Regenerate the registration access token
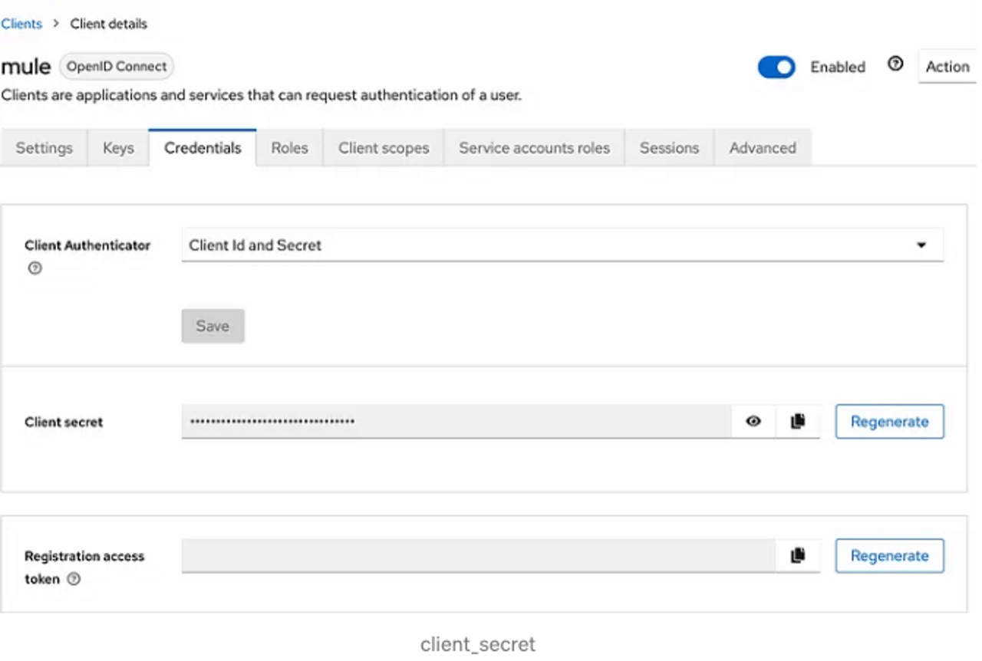 click(x=889, y=555)
